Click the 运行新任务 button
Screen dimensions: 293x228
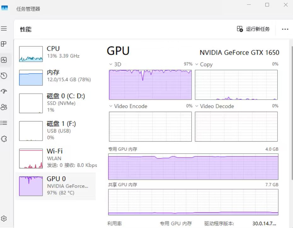(x=253, y=29)
